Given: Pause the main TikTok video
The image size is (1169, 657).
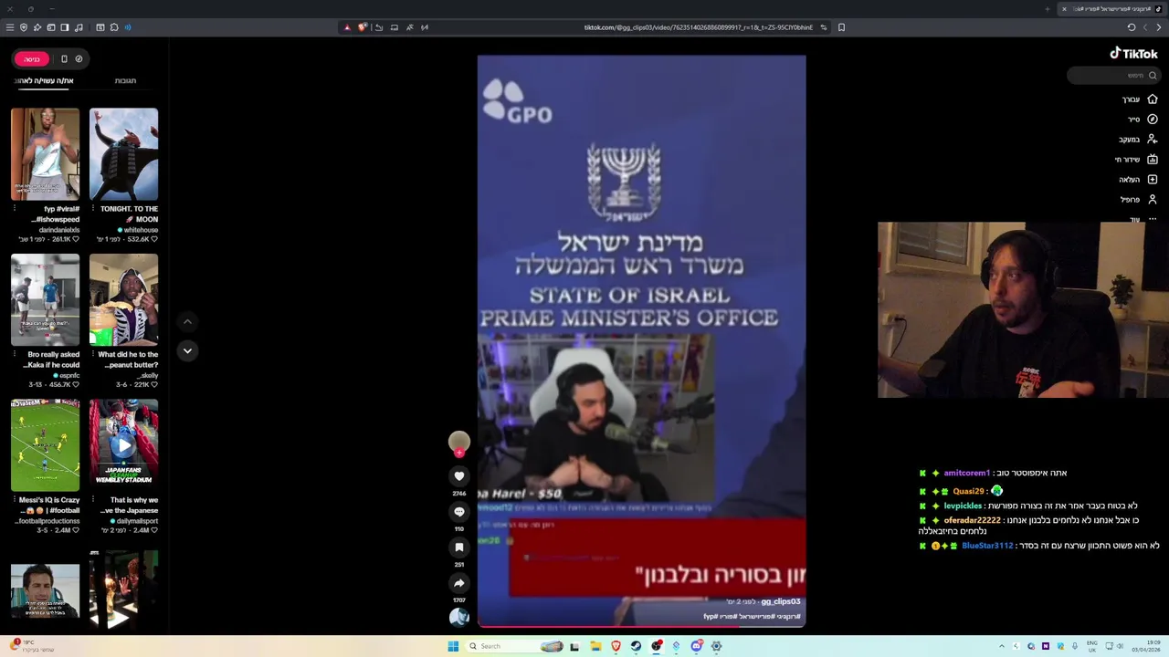Looking at the screenshot, I should 641,340.
